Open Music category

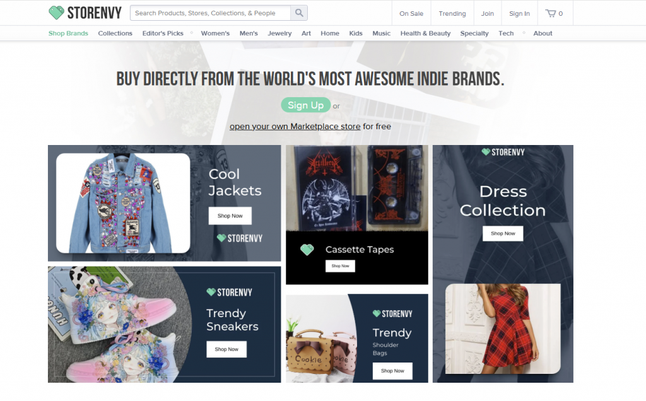[x=381, y=33]
